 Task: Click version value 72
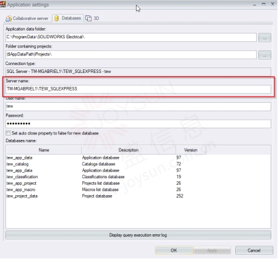pos(179,164)
